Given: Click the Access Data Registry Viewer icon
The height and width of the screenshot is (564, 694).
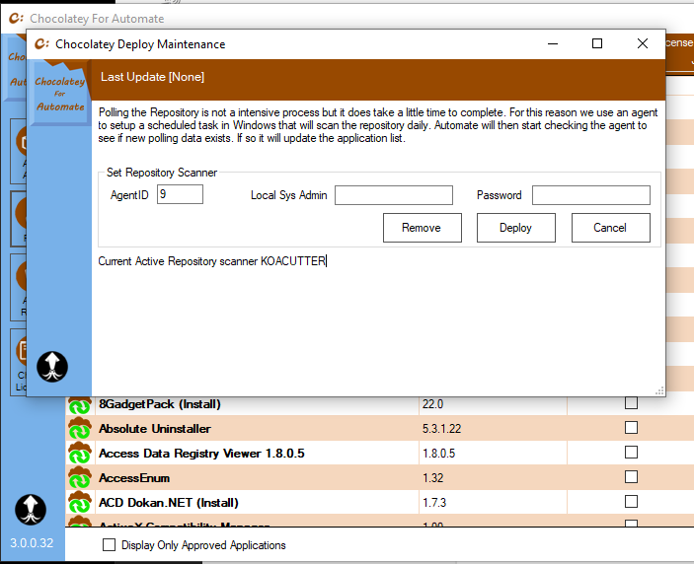Looking at the screenshot, I should tap(79, 454).
